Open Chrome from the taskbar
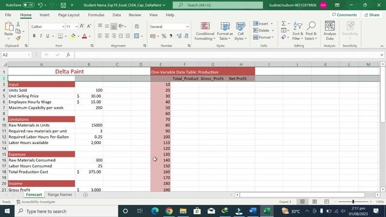 169,211
